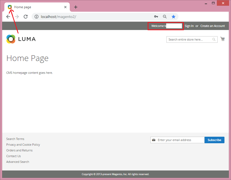The width and height of the screenshot is (231, 180).
Task: Open the shopping cart icon
Action: point(223,39)
